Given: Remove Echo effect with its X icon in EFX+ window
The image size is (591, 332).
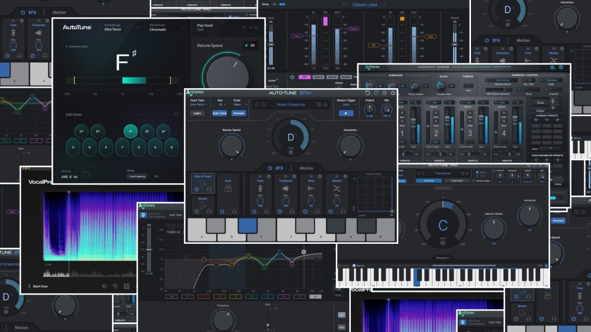Looking at the screenshot, I should tap(320, 176).
